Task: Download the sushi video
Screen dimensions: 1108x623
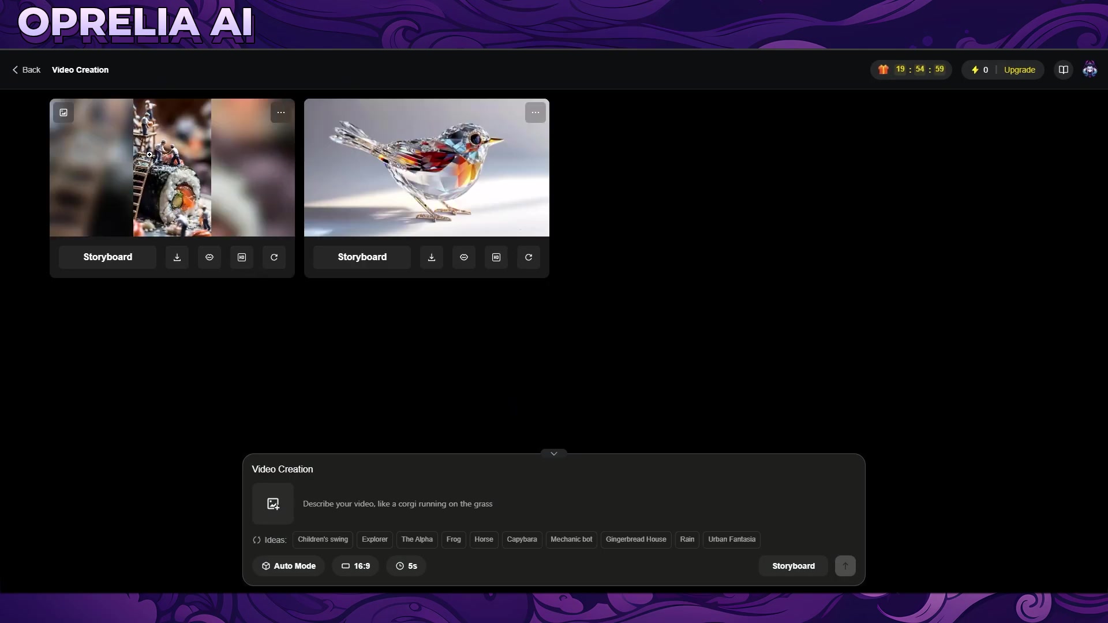Action: [x=177, y=257]
